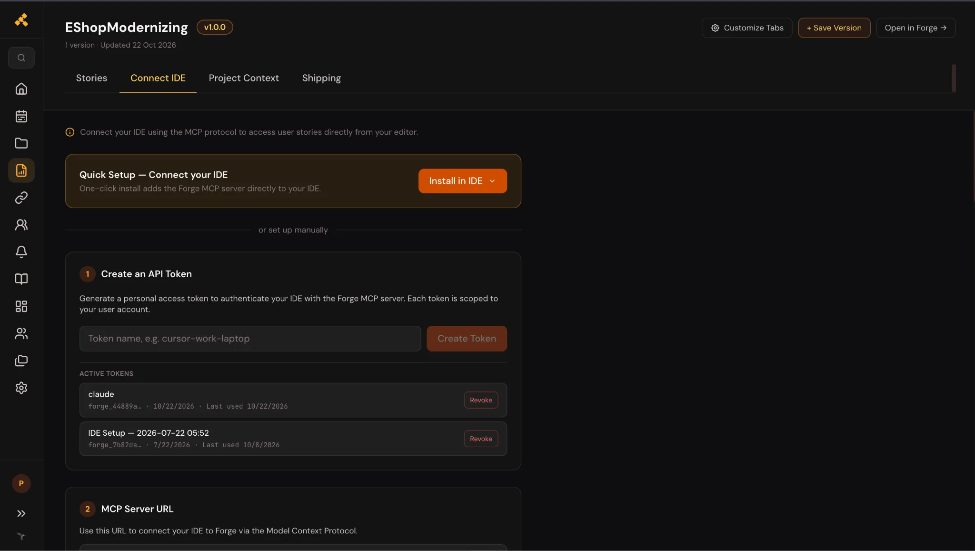Open the link chain icon in sidebar
Image resolution: width=975 pixels, height=551 pixels.
point(21,198)
